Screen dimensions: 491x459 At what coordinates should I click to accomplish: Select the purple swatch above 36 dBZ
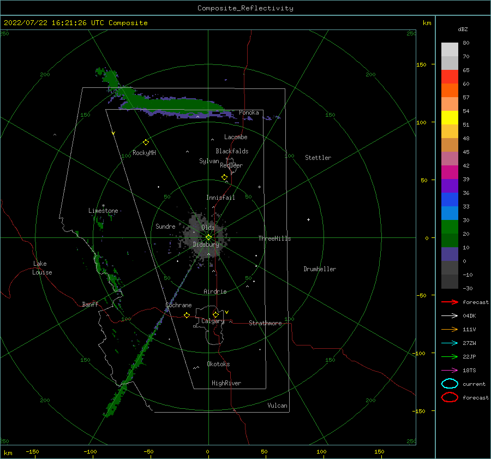pos(450,186)
